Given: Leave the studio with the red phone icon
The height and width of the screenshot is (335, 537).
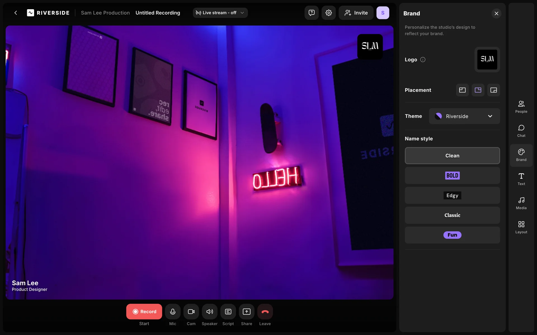Looking at the screenshot, I should (265, 312).
